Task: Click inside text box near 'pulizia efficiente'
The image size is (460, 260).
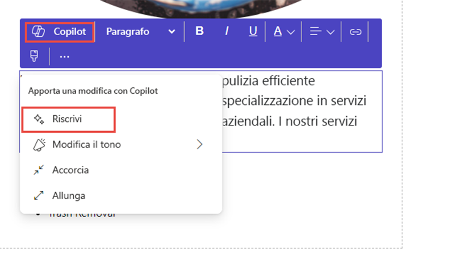Action: point(268,81)
